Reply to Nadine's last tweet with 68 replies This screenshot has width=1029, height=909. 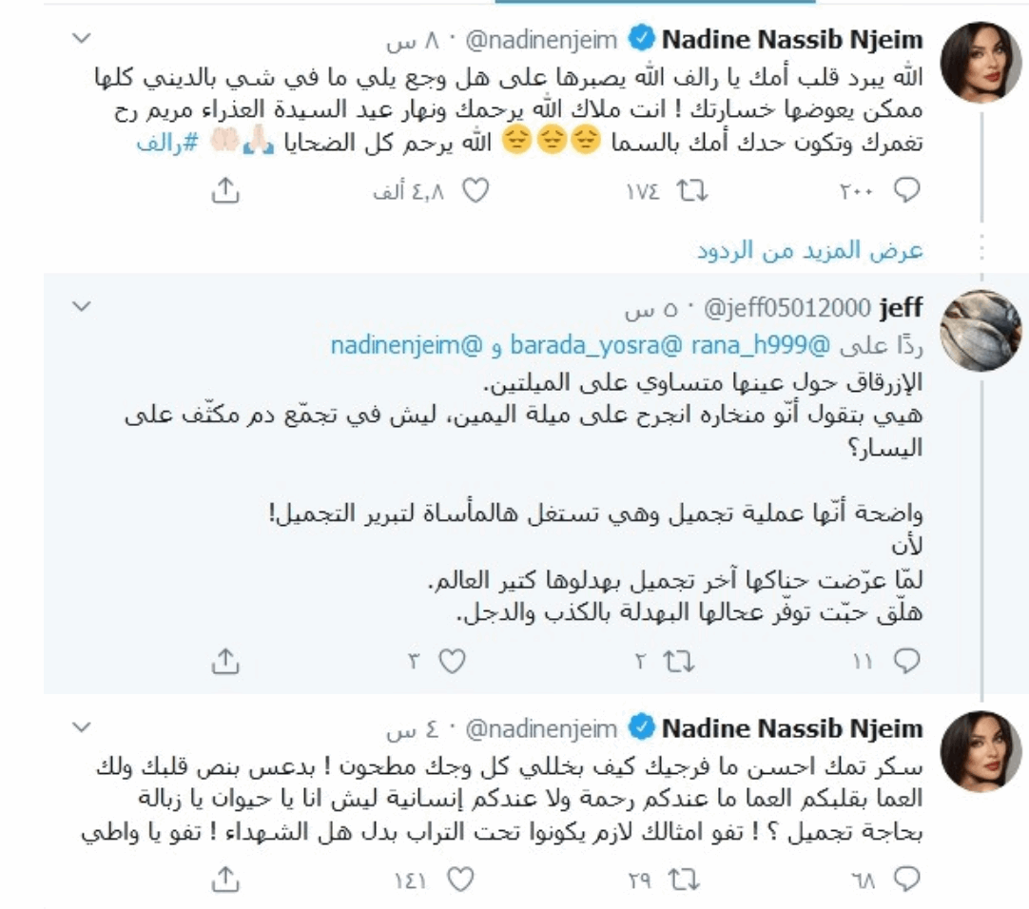pos(906,880)
